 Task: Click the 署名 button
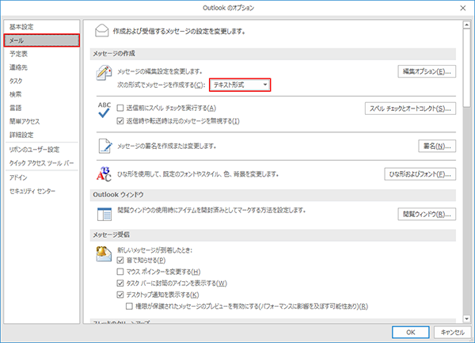point(437,147)
